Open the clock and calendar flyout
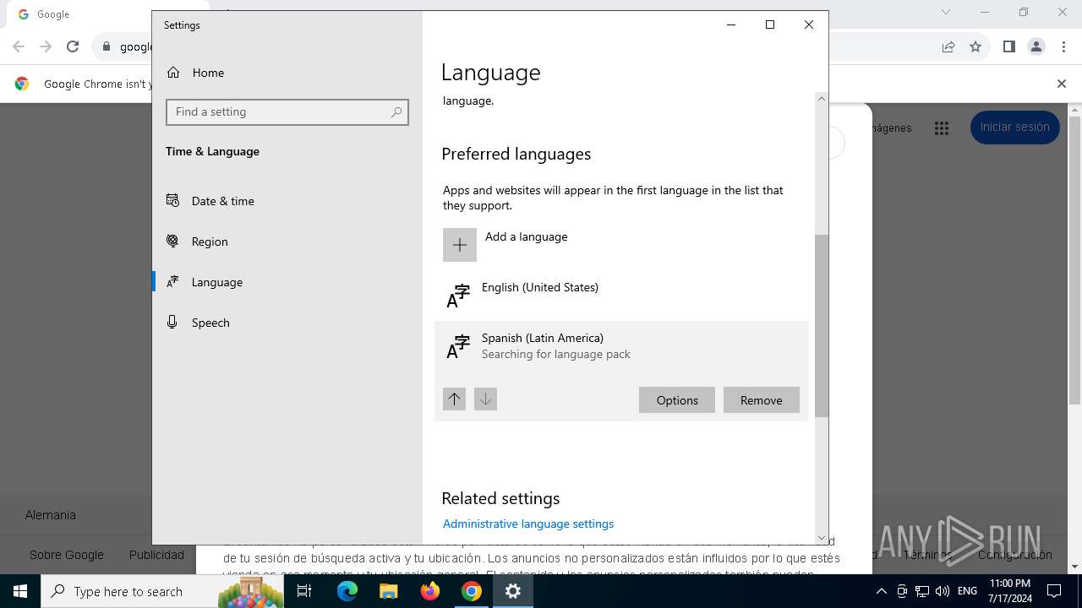This screenshot has width=1082, height=608. coord(1010,591)
